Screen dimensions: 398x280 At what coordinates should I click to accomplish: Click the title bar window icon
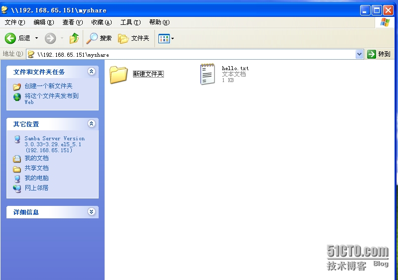(x=5, y=9)
